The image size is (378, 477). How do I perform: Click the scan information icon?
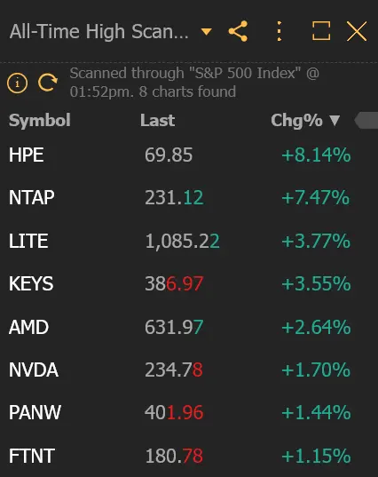(x=18, y=83)
